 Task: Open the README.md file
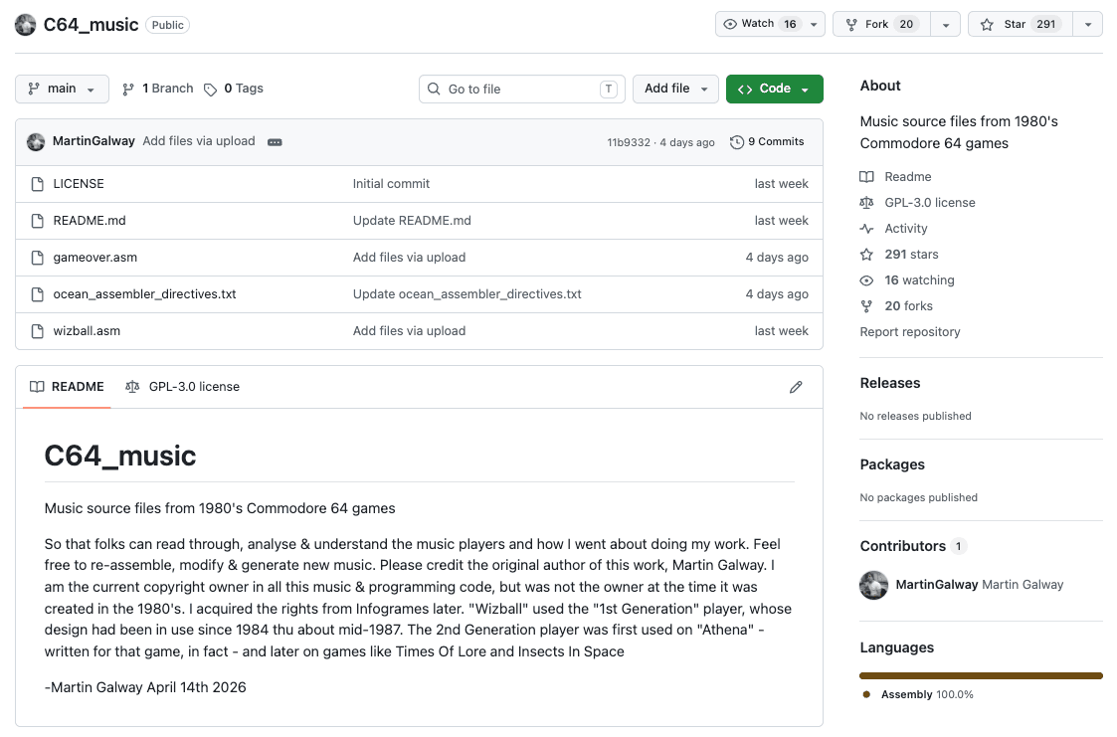pos(90,221)
